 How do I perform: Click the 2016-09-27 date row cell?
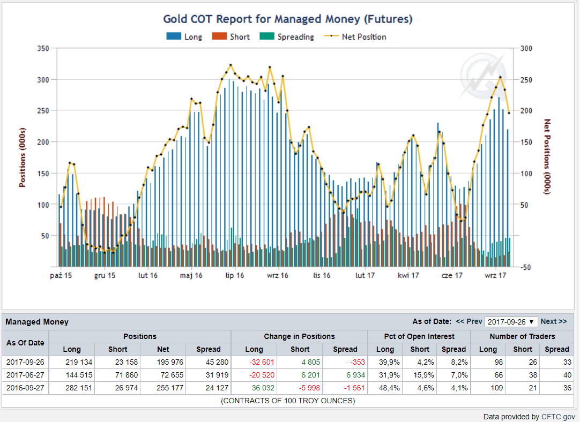click(25, 388)
